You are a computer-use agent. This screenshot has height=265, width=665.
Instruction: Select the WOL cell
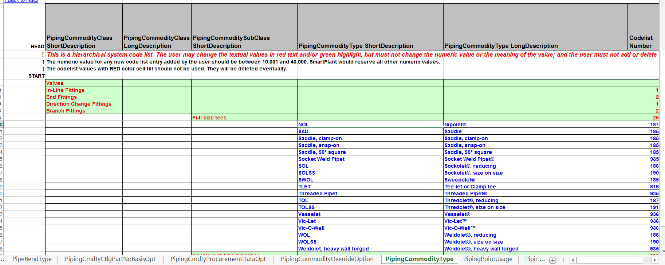click(370, 235)
